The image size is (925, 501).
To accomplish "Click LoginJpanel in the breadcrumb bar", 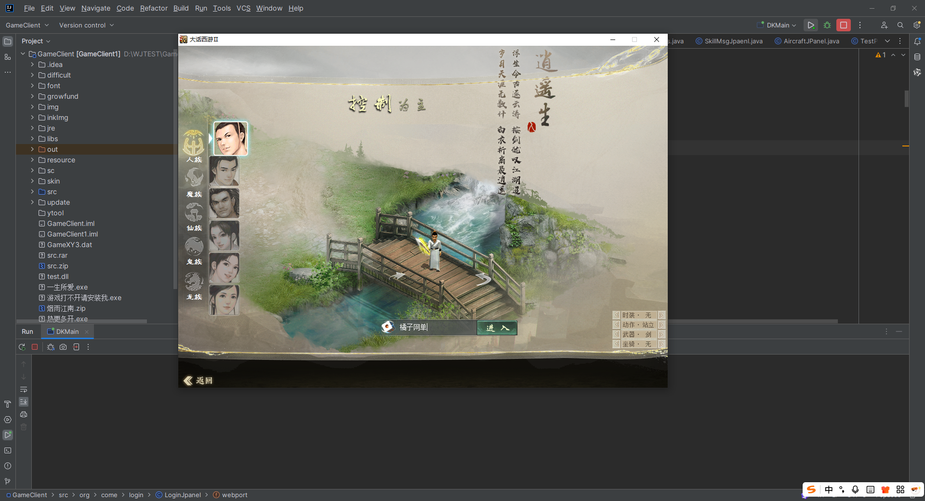I will [x=178, y=495].
